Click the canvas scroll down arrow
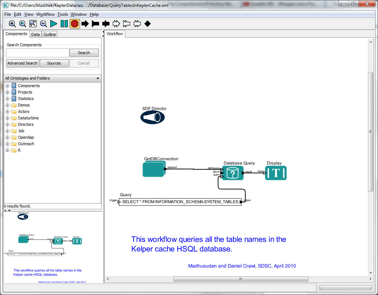The height and width of the screenshot is (295, 378). pos(370,273)
